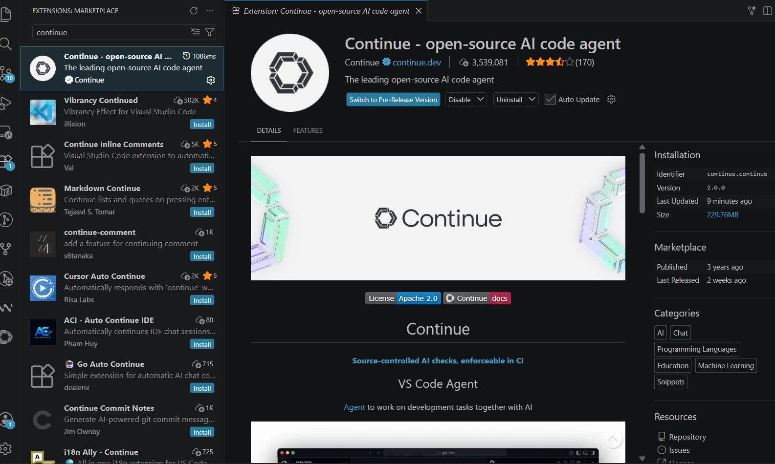Screen dimensions: 775x464
Task: Switch to the DETAILS tab
Action: click(269, 130)
